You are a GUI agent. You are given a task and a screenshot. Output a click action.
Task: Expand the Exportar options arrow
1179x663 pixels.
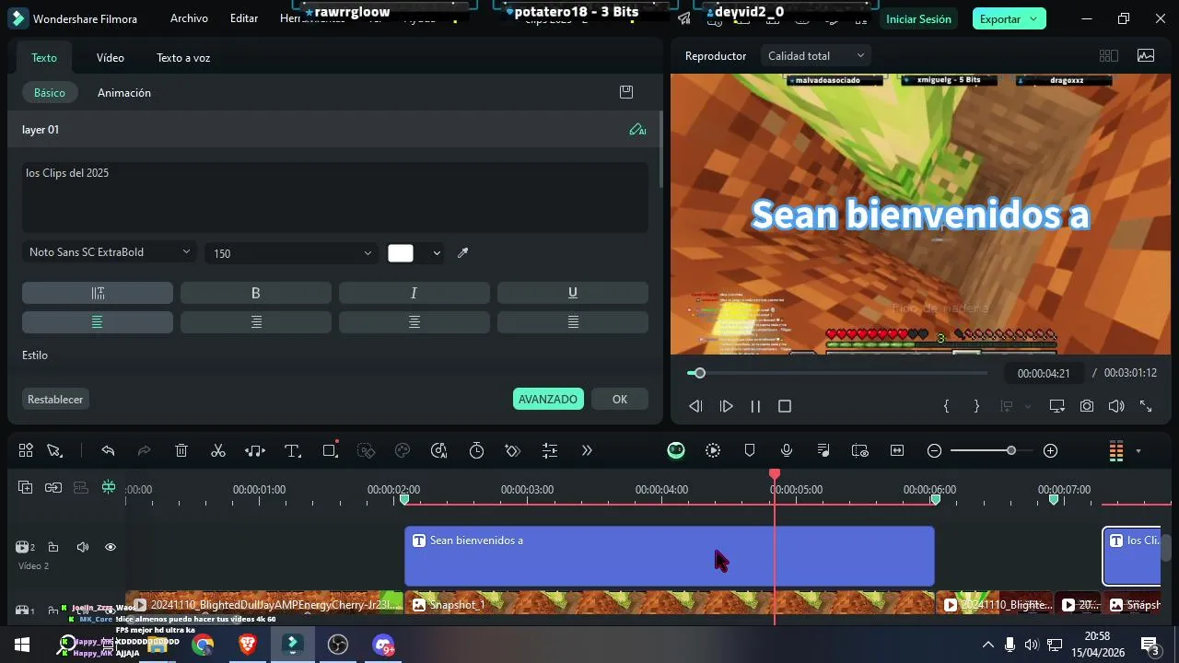pos(1033,19)
